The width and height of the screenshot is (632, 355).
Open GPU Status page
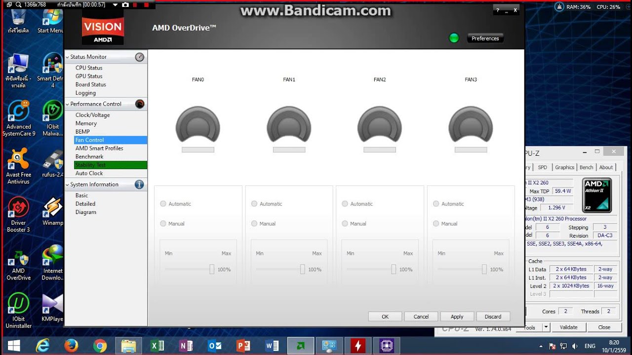89,76
